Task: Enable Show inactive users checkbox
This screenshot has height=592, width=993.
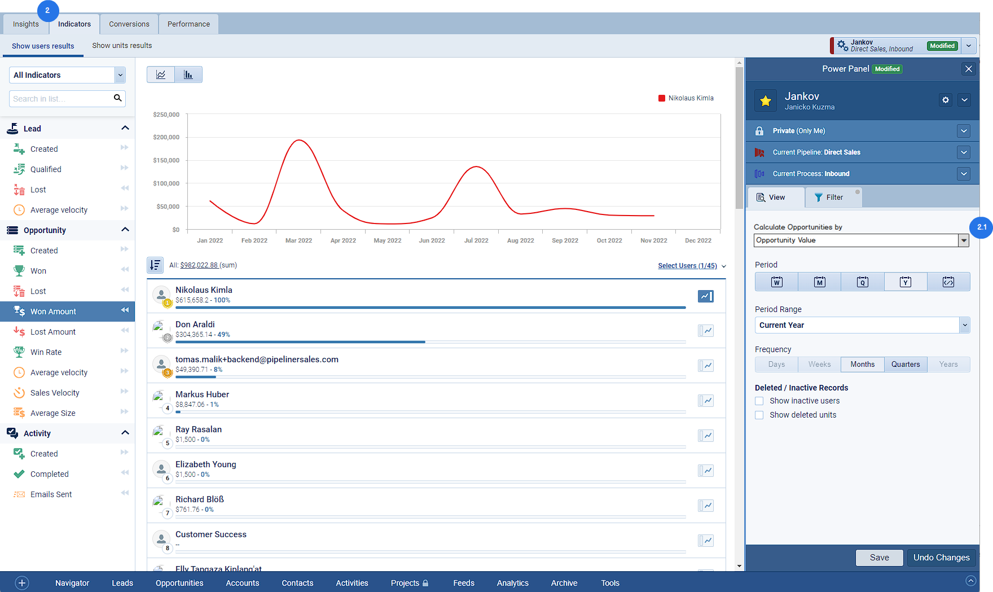Action: tap(759, 401)
